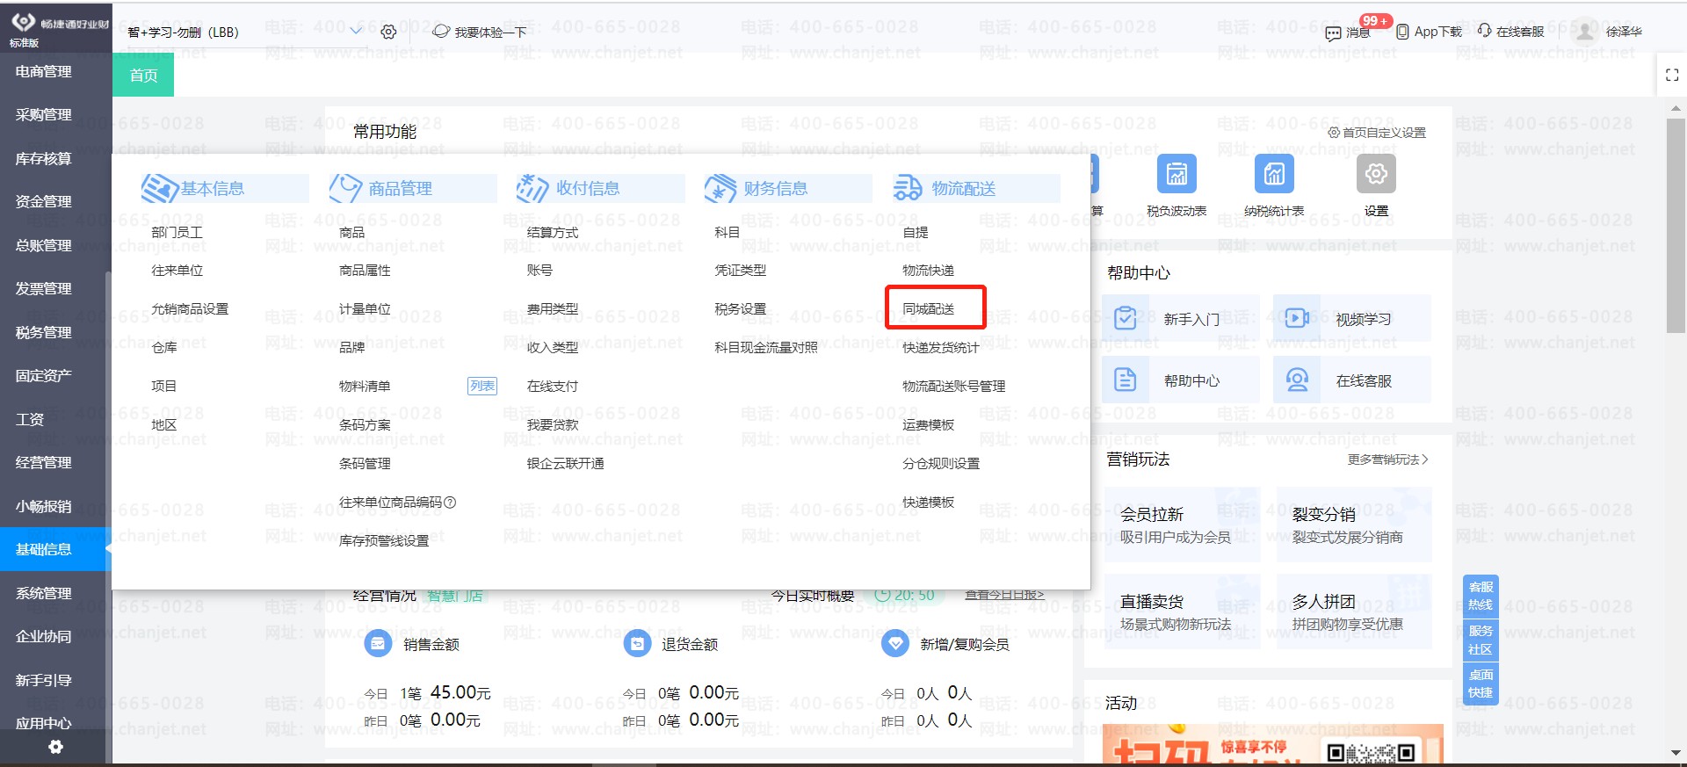Image resolution: width=1687 pixels, height=767 pixels.
Task: Click the 物流配送 truck icon
Action: pyautogui.click(x=908, y=188)
